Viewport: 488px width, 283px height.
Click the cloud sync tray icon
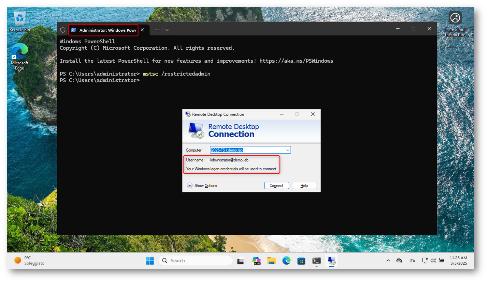tap(399, 261)
